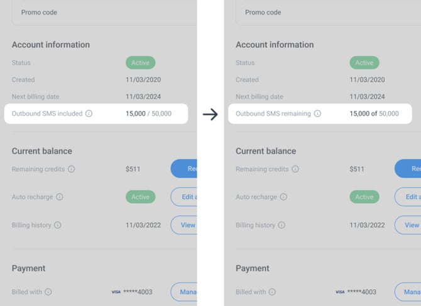Open Remaining credits info icon in right panel
This screenshot has width=421, height=306.
point(295,169)
